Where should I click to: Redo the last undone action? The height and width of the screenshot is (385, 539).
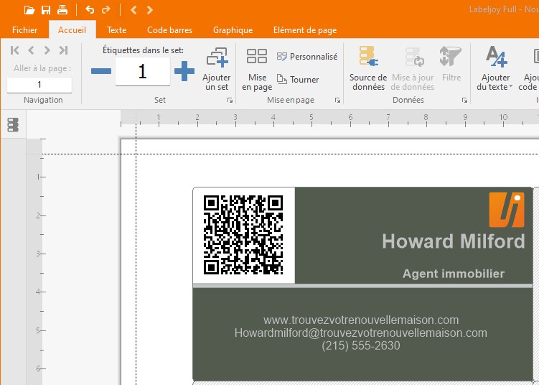(106, 10)
